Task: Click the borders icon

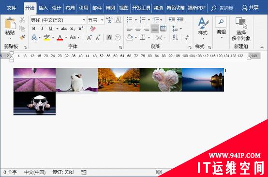Action: (x=142, y=37)
